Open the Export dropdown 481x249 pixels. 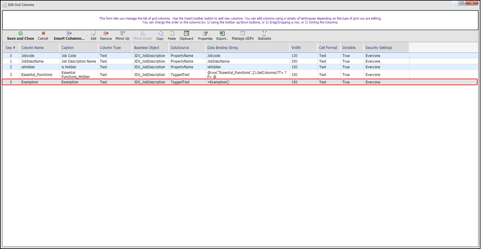222,36
